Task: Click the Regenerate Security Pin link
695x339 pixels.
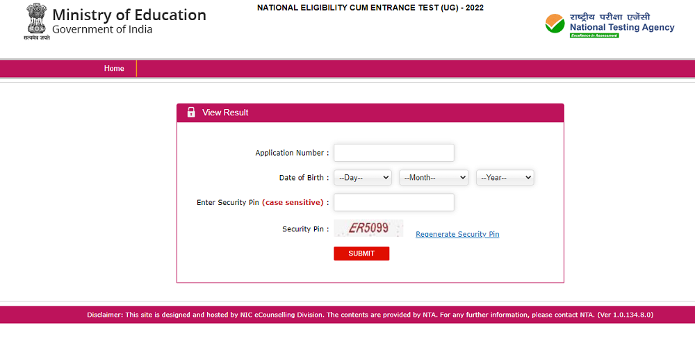Action: click(x=457, y=235)
